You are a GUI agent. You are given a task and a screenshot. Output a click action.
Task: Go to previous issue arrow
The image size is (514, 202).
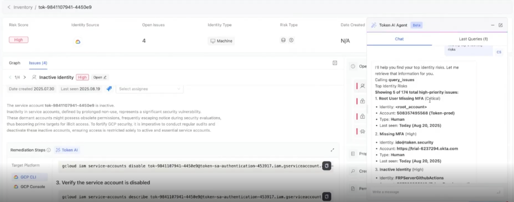pos(10,77)
